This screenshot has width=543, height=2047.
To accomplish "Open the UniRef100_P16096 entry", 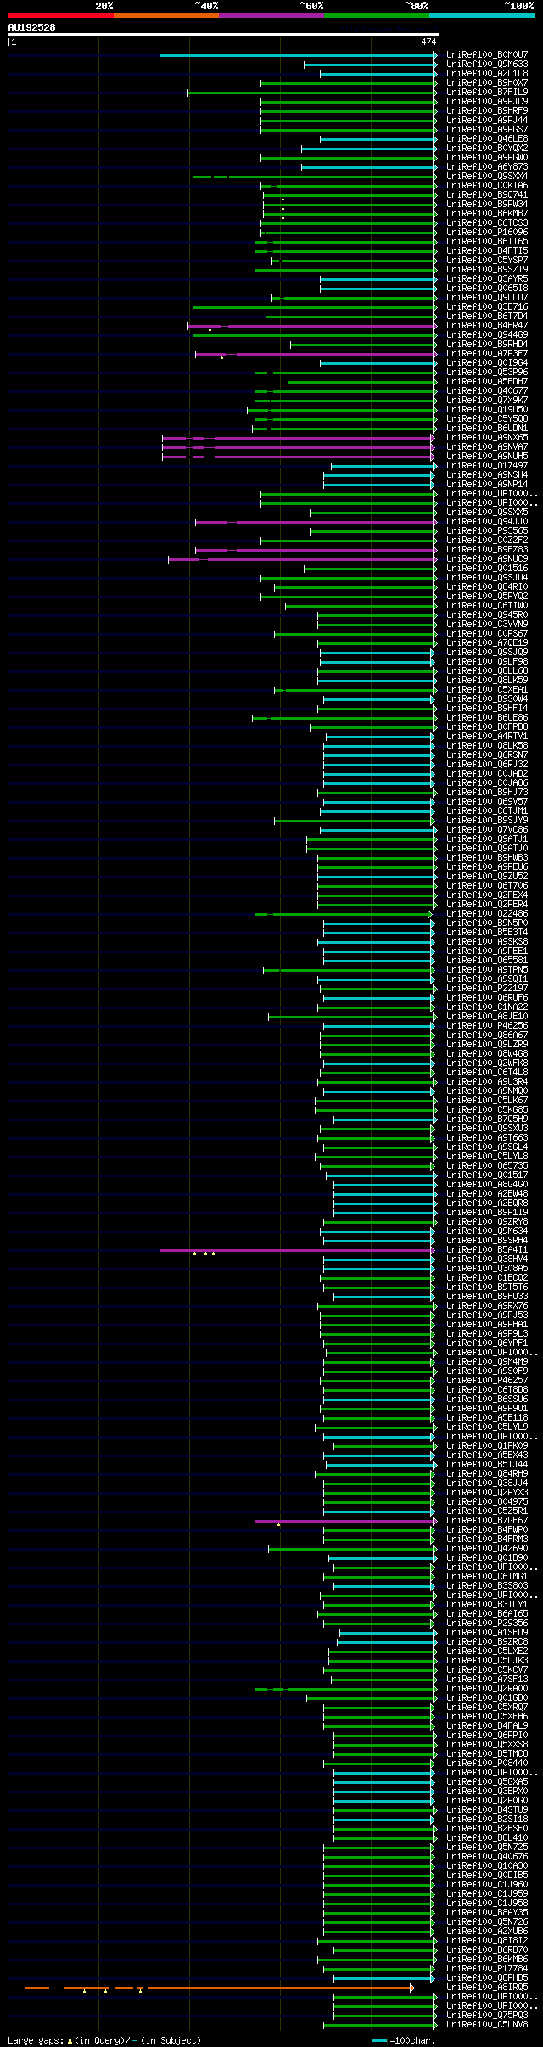I will [487, 233].
